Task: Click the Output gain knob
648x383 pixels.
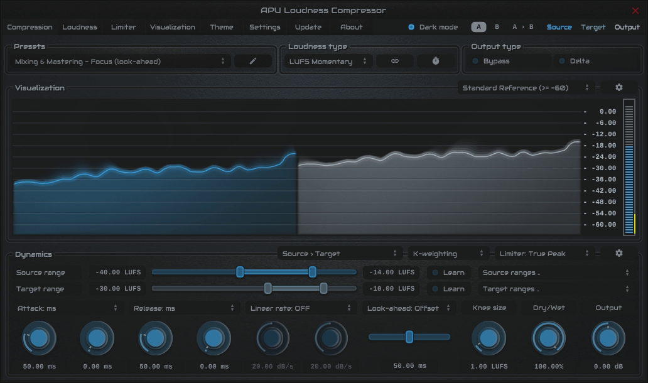Action: tap(608, 338)
